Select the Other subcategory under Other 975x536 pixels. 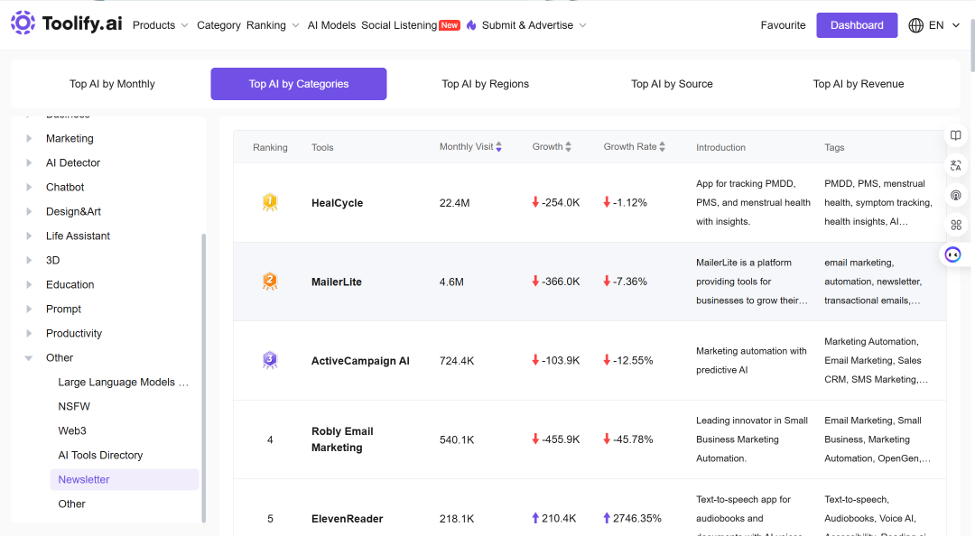pos(71,504)
